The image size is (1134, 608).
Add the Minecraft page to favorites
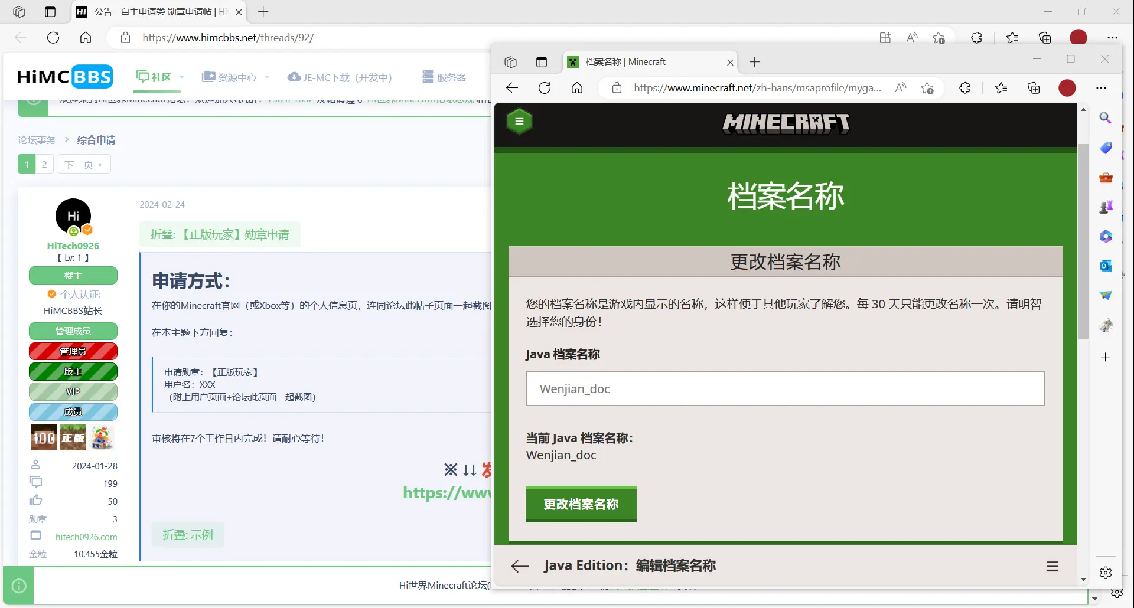pos(927,87)
